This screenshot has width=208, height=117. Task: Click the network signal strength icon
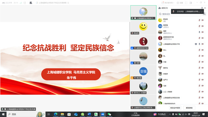21,3
